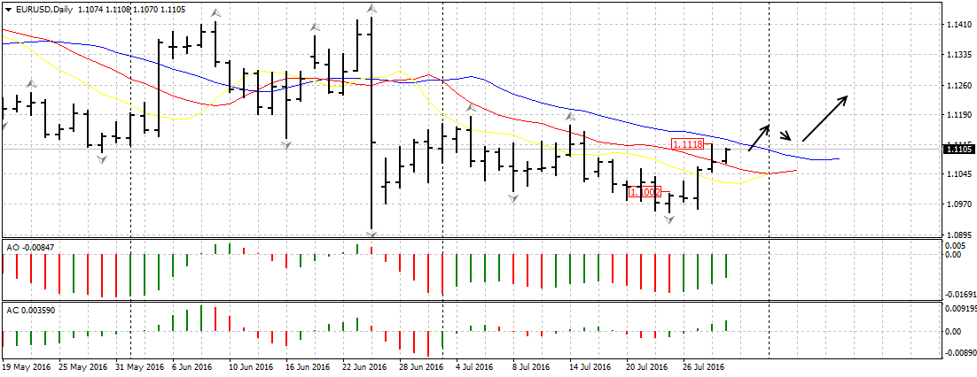The image size is (977, 377).
Task: Click the EURUSD,Daily chart title text
Action: tap(44, 9)
